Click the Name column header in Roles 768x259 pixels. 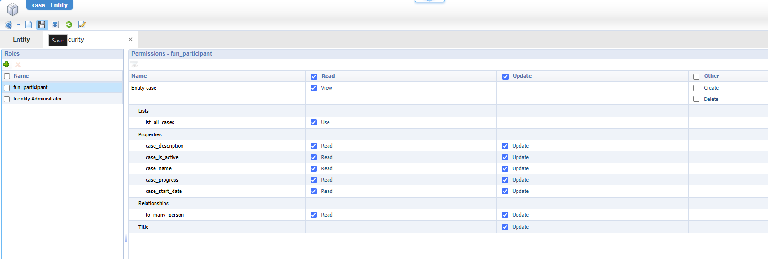coord(21,76)
